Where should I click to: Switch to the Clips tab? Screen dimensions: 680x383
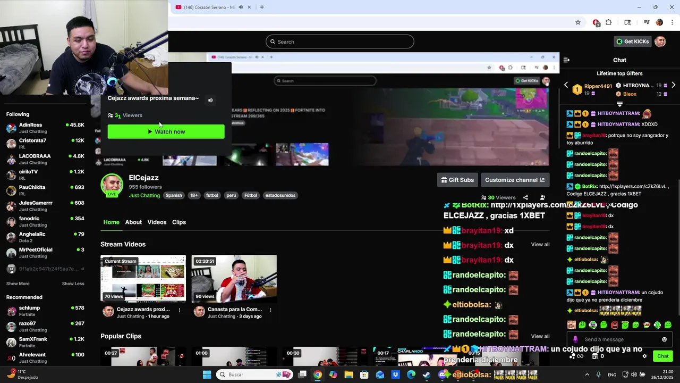[179, 222]
